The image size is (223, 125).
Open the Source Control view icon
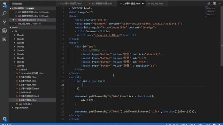[5, 22]
